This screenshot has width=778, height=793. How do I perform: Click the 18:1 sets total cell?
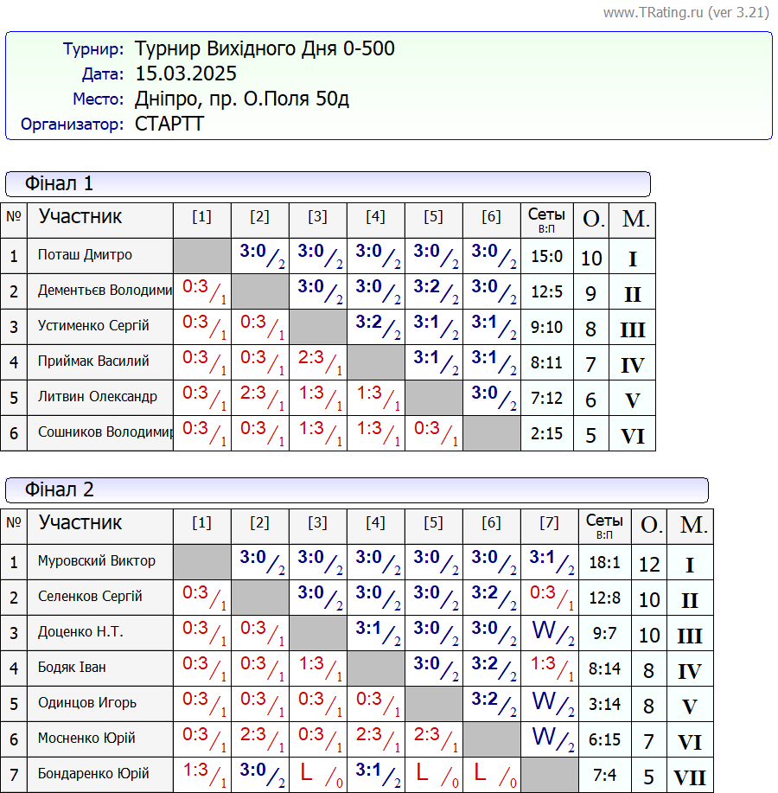pos(604,562)
